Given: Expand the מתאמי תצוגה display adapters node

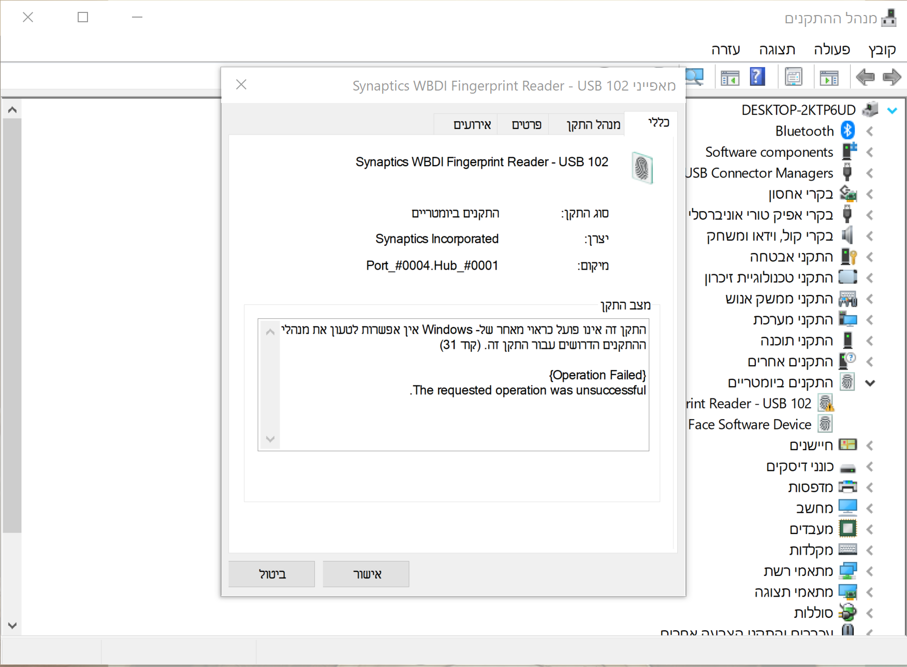Looking at the screenshot, I should [x=870, y=592].
